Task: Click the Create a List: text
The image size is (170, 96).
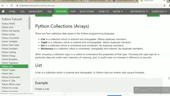Action: tap(42, 89)
